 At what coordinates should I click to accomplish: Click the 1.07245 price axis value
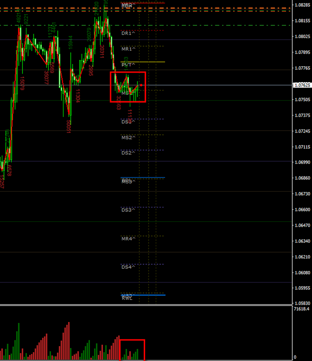click(x=302, y=131)
